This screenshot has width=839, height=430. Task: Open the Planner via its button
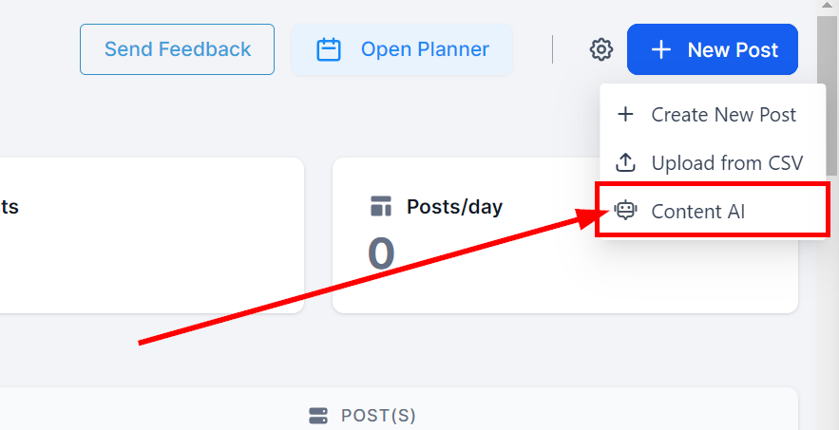[402, 49]
